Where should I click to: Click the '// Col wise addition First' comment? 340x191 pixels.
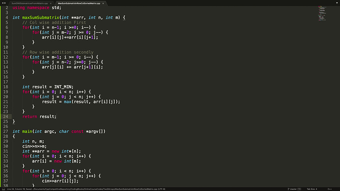tap(54, 23)
